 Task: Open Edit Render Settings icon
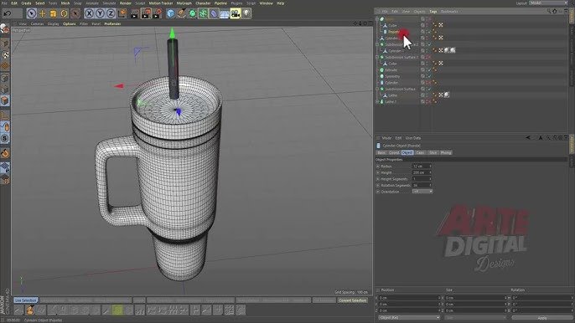coord(157,14)
